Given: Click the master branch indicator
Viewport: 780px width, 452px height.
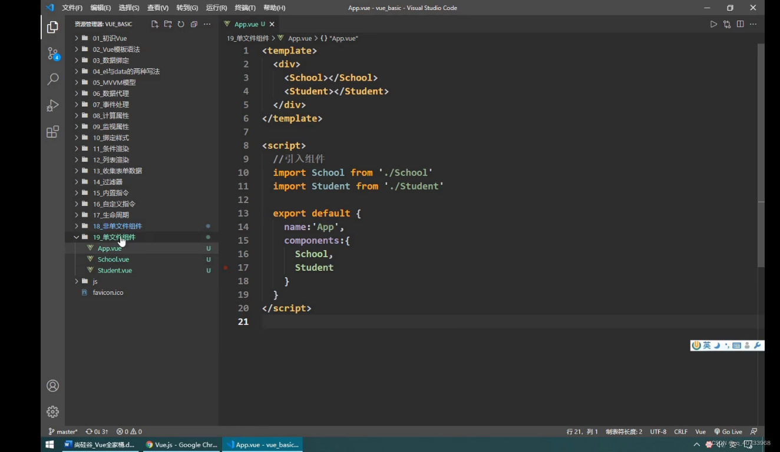Looking at the screenshot, I should (x=63, y=431).
